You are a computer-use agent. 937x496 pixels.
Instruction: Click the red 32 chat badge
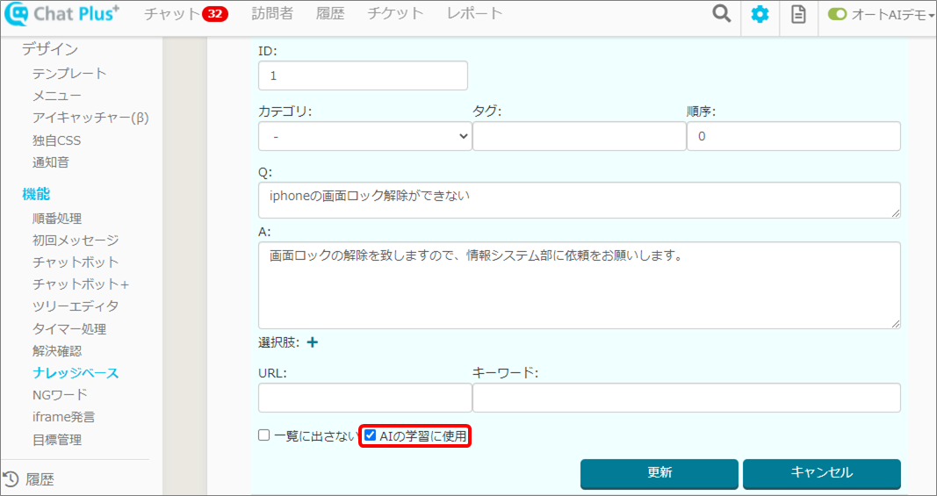pos(214,14)
